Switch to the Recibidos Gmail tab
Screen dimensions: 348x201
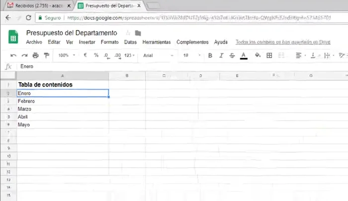coord(35,6)
